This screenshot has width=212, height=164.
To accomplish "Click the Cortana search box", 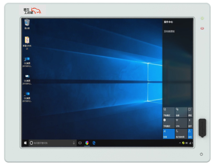I will click(53, 143).
